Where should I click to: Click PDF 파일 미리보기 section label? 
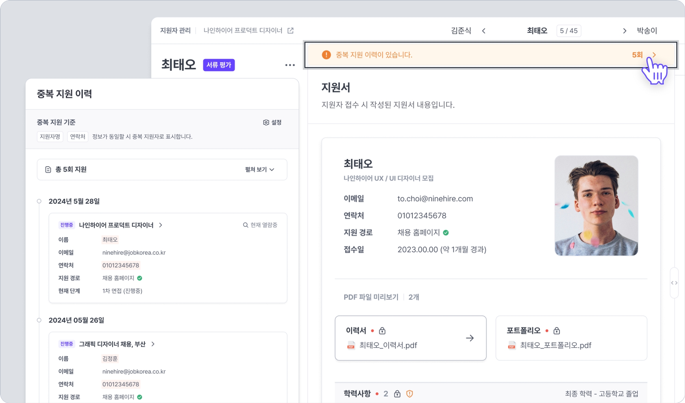[371, 297]
